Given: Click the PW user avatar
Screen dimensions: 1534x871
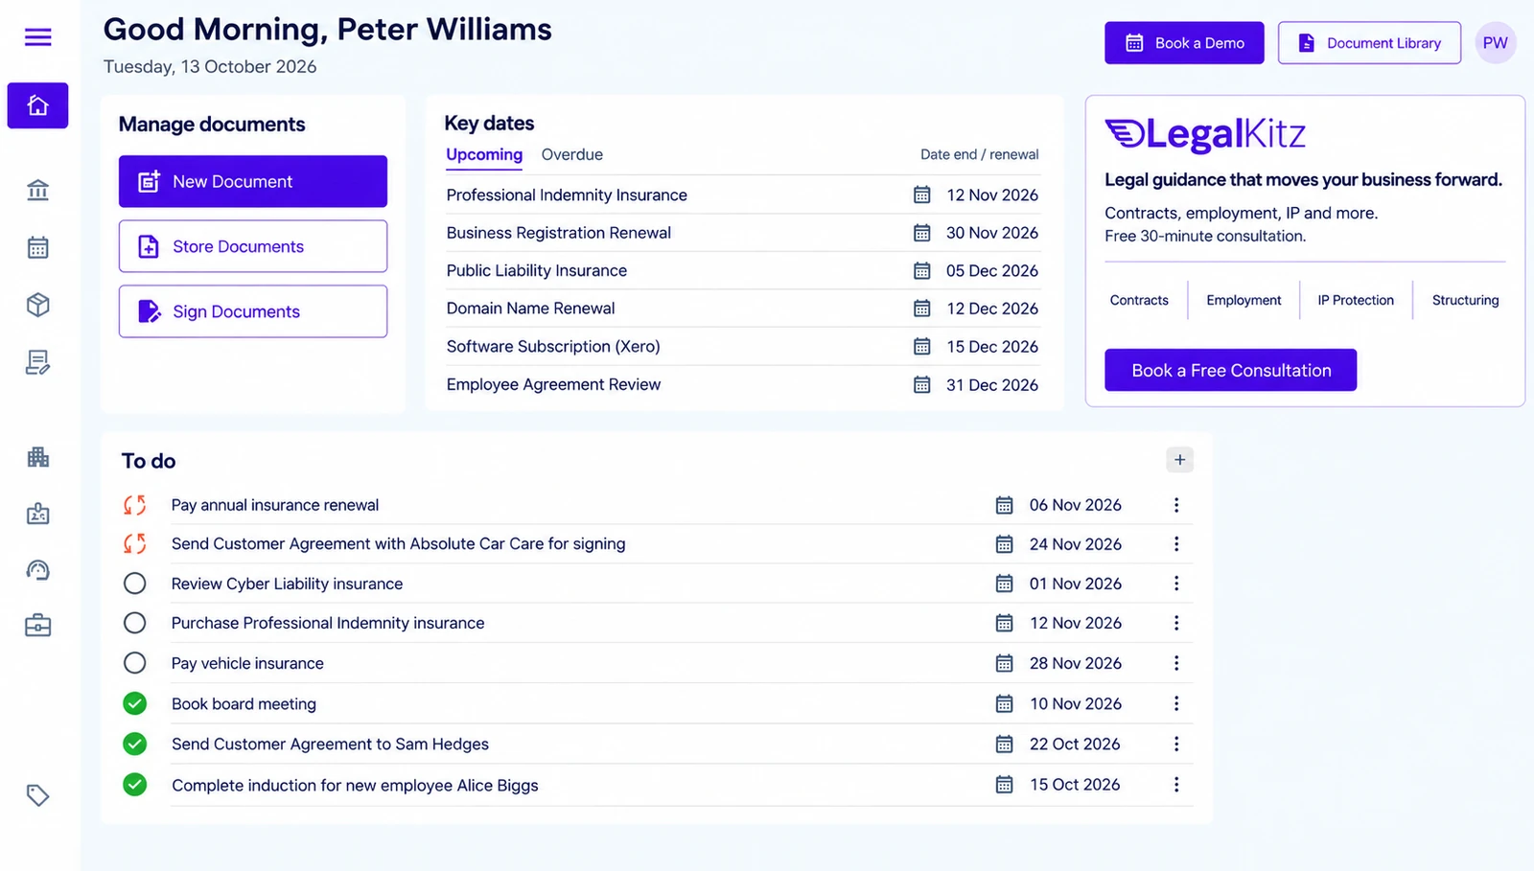Looking at the screenshot, I should coord(1496,43).
